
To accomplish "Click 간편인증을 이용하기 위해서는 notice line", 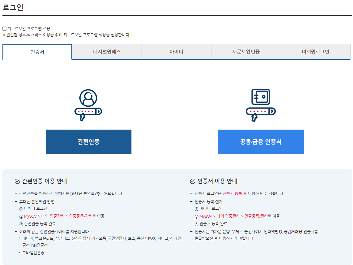I will (71, 193).
